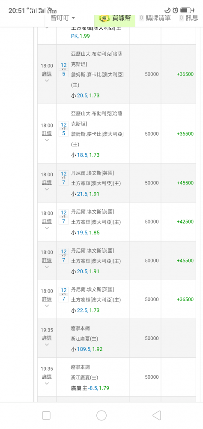Tap the Android home circle button
Image resolution: width=203 pixels, height=429 pixels.
pos(101,415)
